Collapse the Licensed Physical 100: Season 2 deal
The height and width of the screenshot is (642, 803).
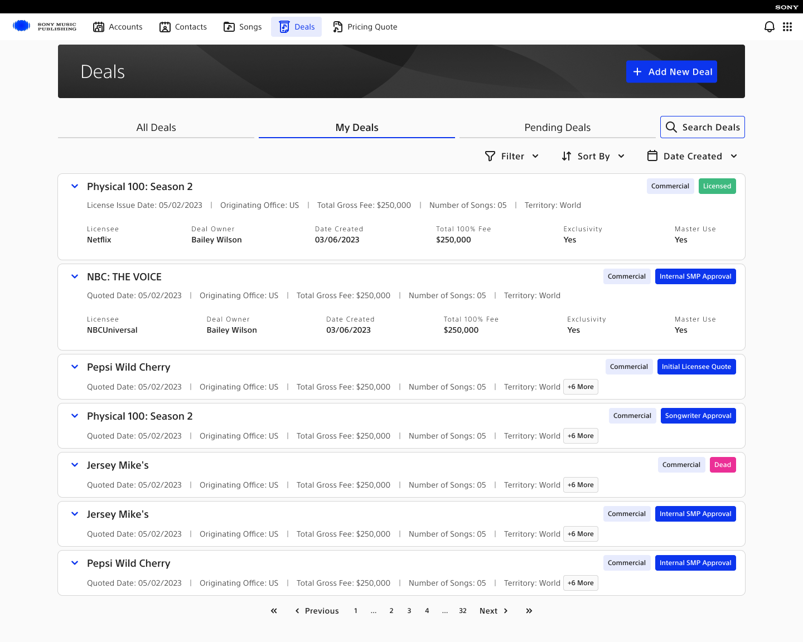click(x=75, y=186)
